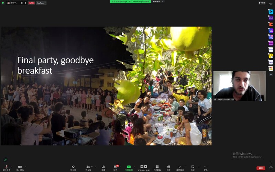Open the More three-dots menu
275x172 pixels.
pyautogui.click(x=206, y=168)
